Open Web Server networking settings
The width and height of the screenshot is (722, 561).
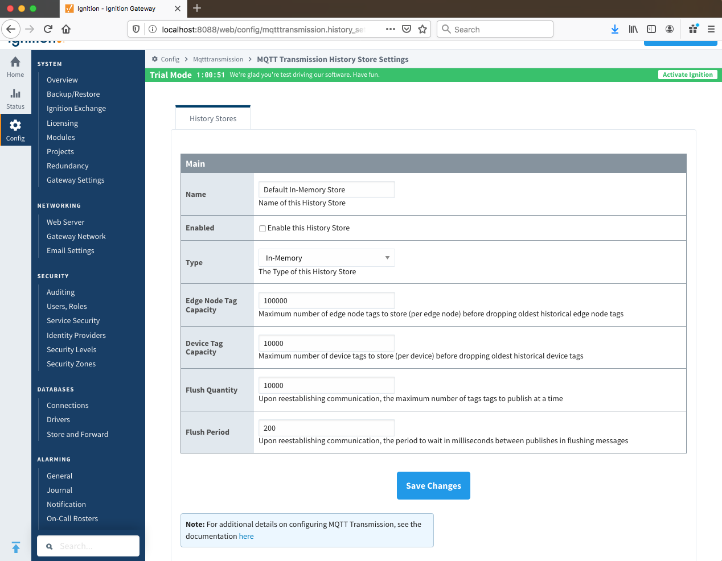coord(65,222)
